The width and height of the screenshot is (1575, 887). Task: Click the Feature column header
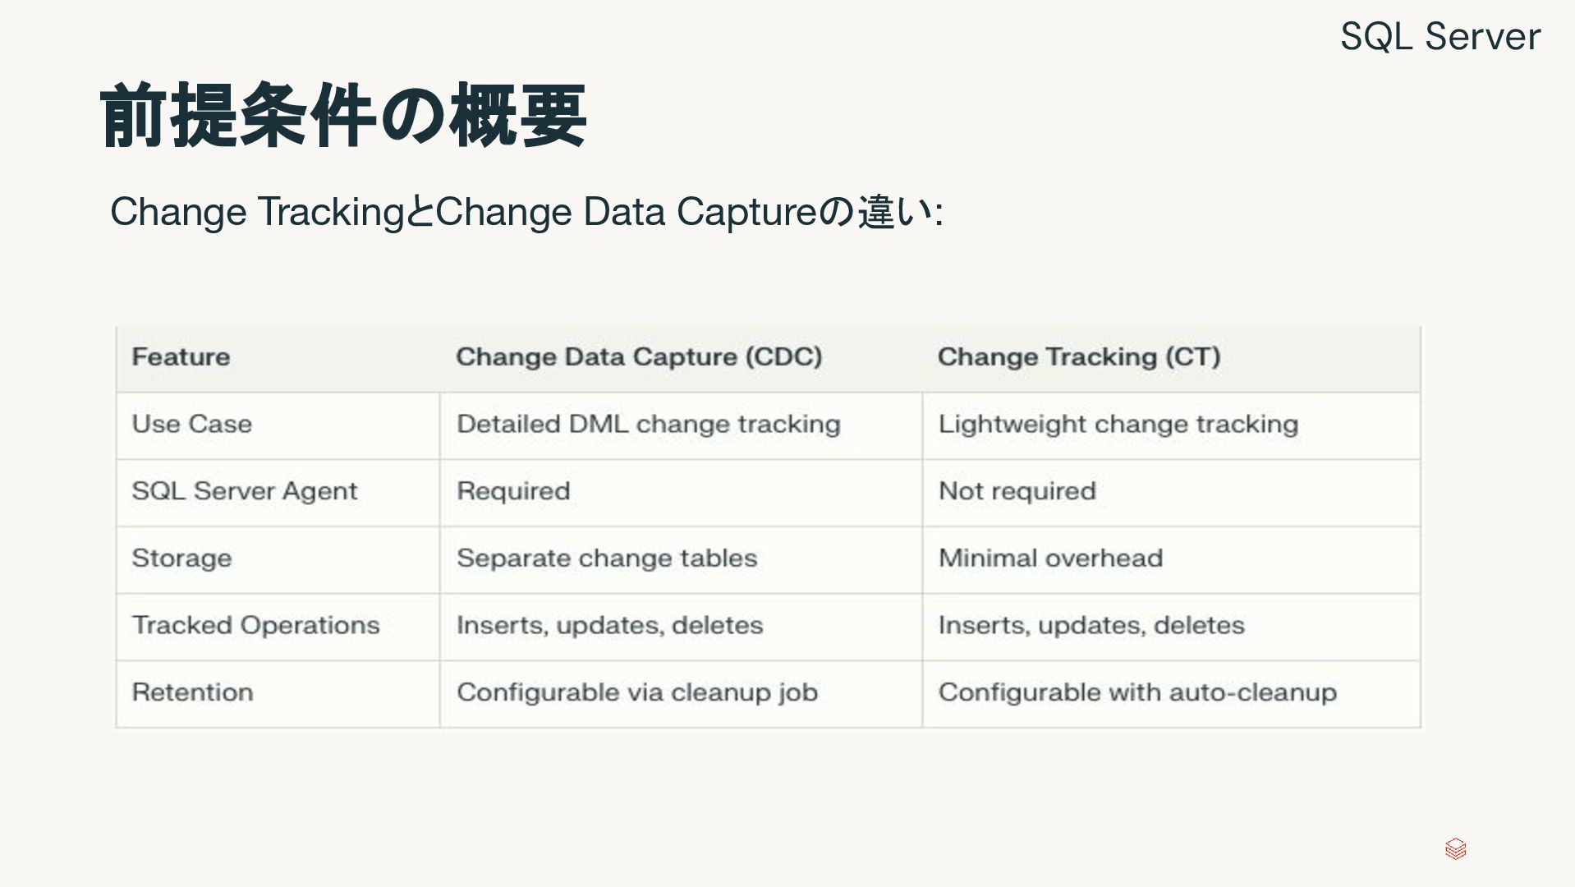pyautogui.click(x=181, y=357)
